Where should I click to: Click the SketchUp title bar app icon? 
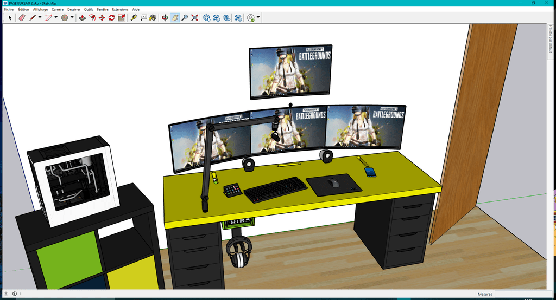click(x=5, y=3)
